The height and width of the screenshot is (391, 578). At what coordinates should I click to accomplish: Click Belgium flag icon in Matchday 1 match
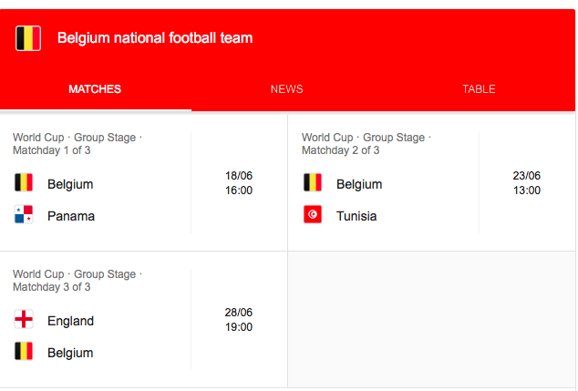tap(24, 182)
